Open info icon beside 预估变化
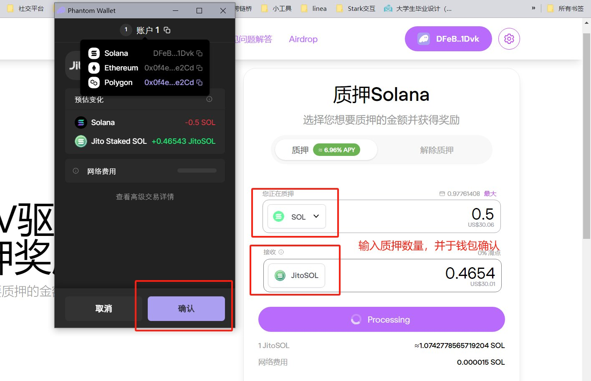Viewport: 591px width, 381px height. 210,99
